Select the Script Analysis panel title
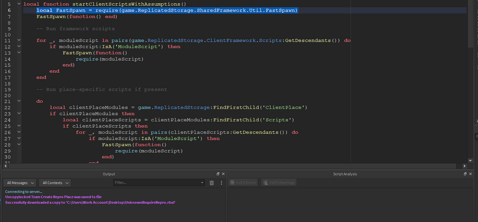Image resolution: width=478 pixels, height=222 pixels. (345, 174)
